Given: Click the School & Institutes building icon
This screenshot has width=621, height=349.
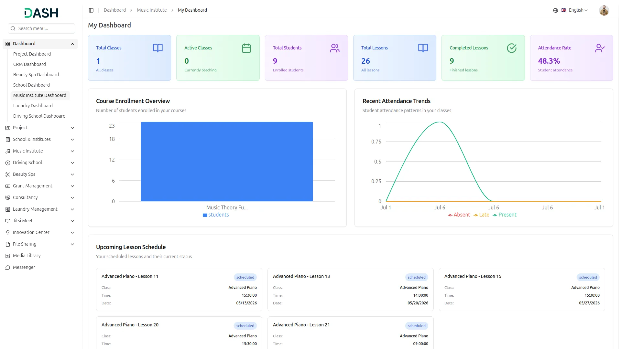Looking at the screenshot, I should (x=8, y=140).
